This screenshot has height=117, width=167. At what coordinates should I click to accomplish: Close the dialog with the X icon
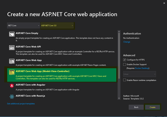pos(164,3)
